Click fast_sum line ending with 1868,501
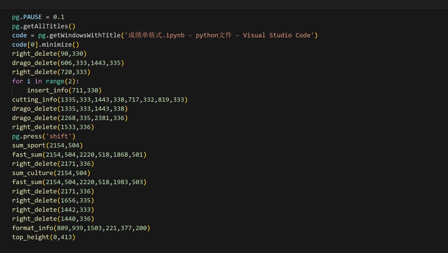448x253 pixels. pos(79,154)
